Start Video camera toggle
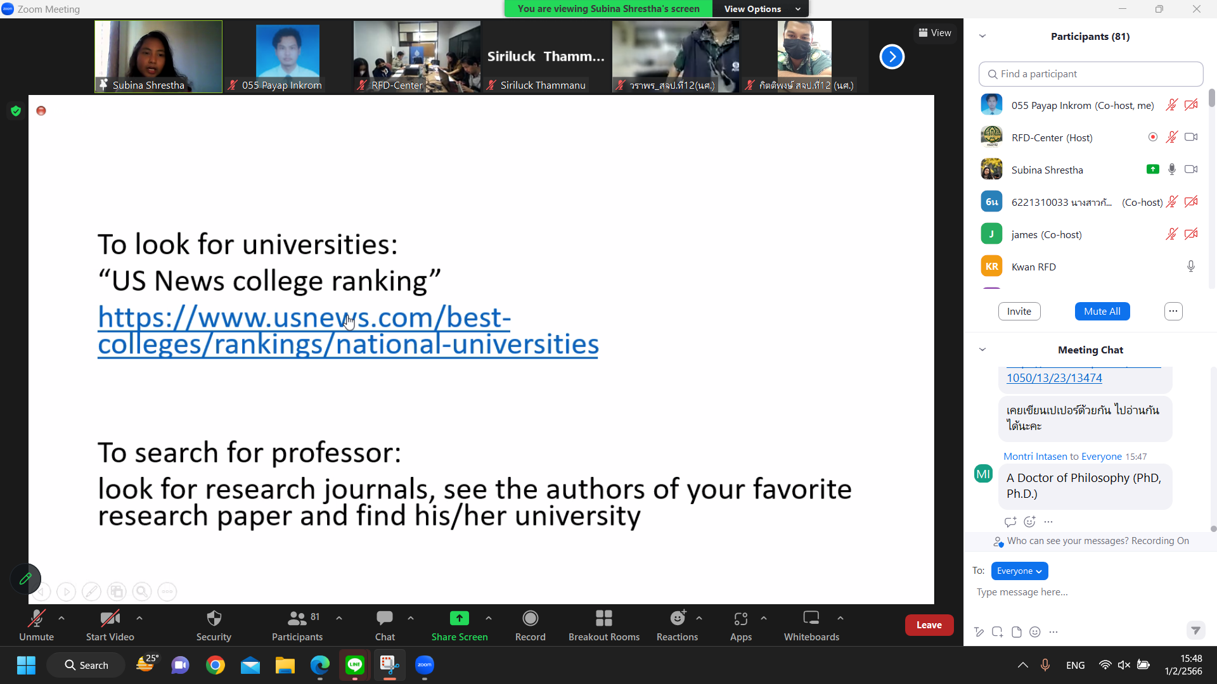The width and height of the screenshot is (1217, 684). tap(110, 618)
